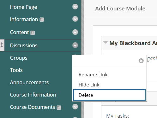157x118 pixels.
Task: Choose Hide Link from the menu
Action: point(89,85)
